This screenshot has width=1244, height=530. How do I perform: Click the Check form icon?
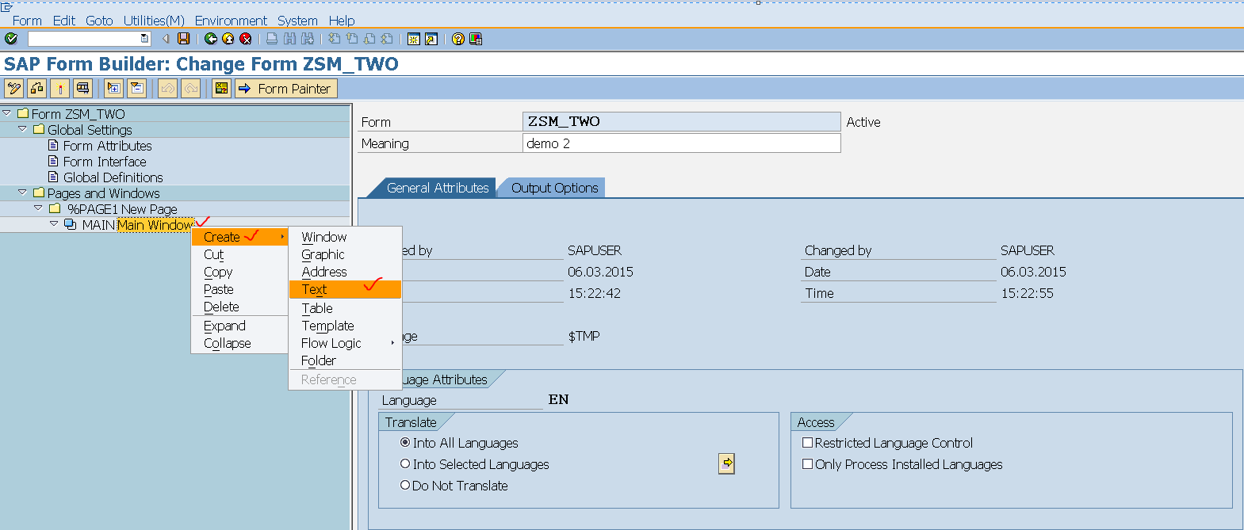36,88
